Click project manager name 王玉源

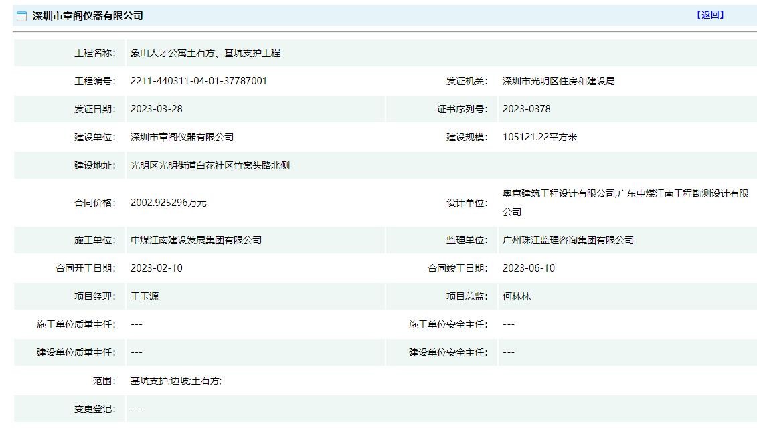tap(144, 296)
